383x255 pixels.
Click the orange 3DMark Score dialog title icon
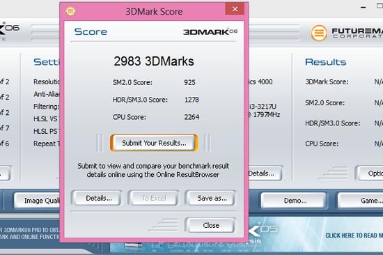point(70,11)
